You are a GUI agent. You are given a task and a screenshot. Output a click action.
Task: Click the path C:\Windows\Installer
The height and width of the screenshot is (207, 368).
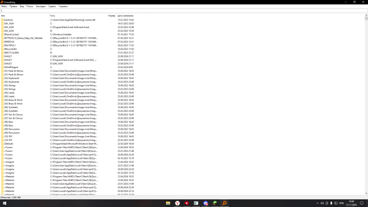click(61, 35)
